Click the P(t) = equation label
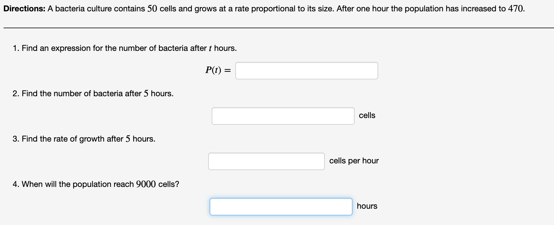The width and height of the screenshot is (554, 225). pos(218,70)
